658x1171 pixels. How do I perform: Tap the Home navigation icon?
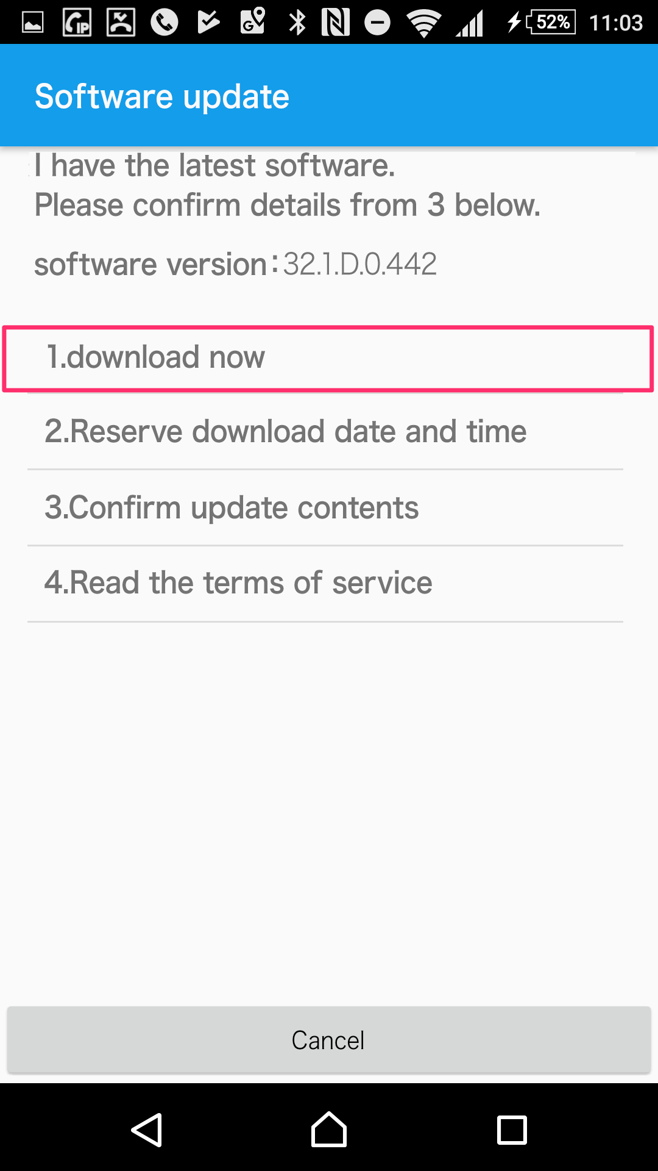[x=329, y=1130]
